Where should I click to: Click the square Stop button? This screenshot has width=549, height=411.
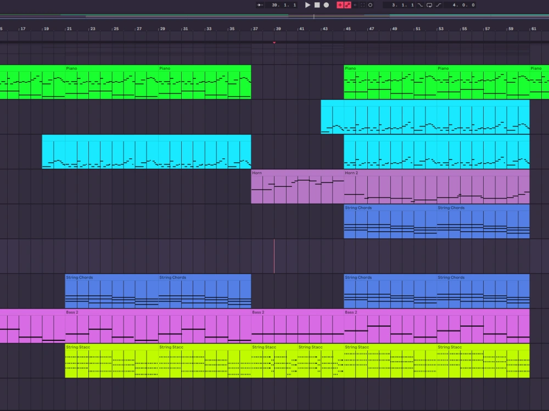pos(317,5)
